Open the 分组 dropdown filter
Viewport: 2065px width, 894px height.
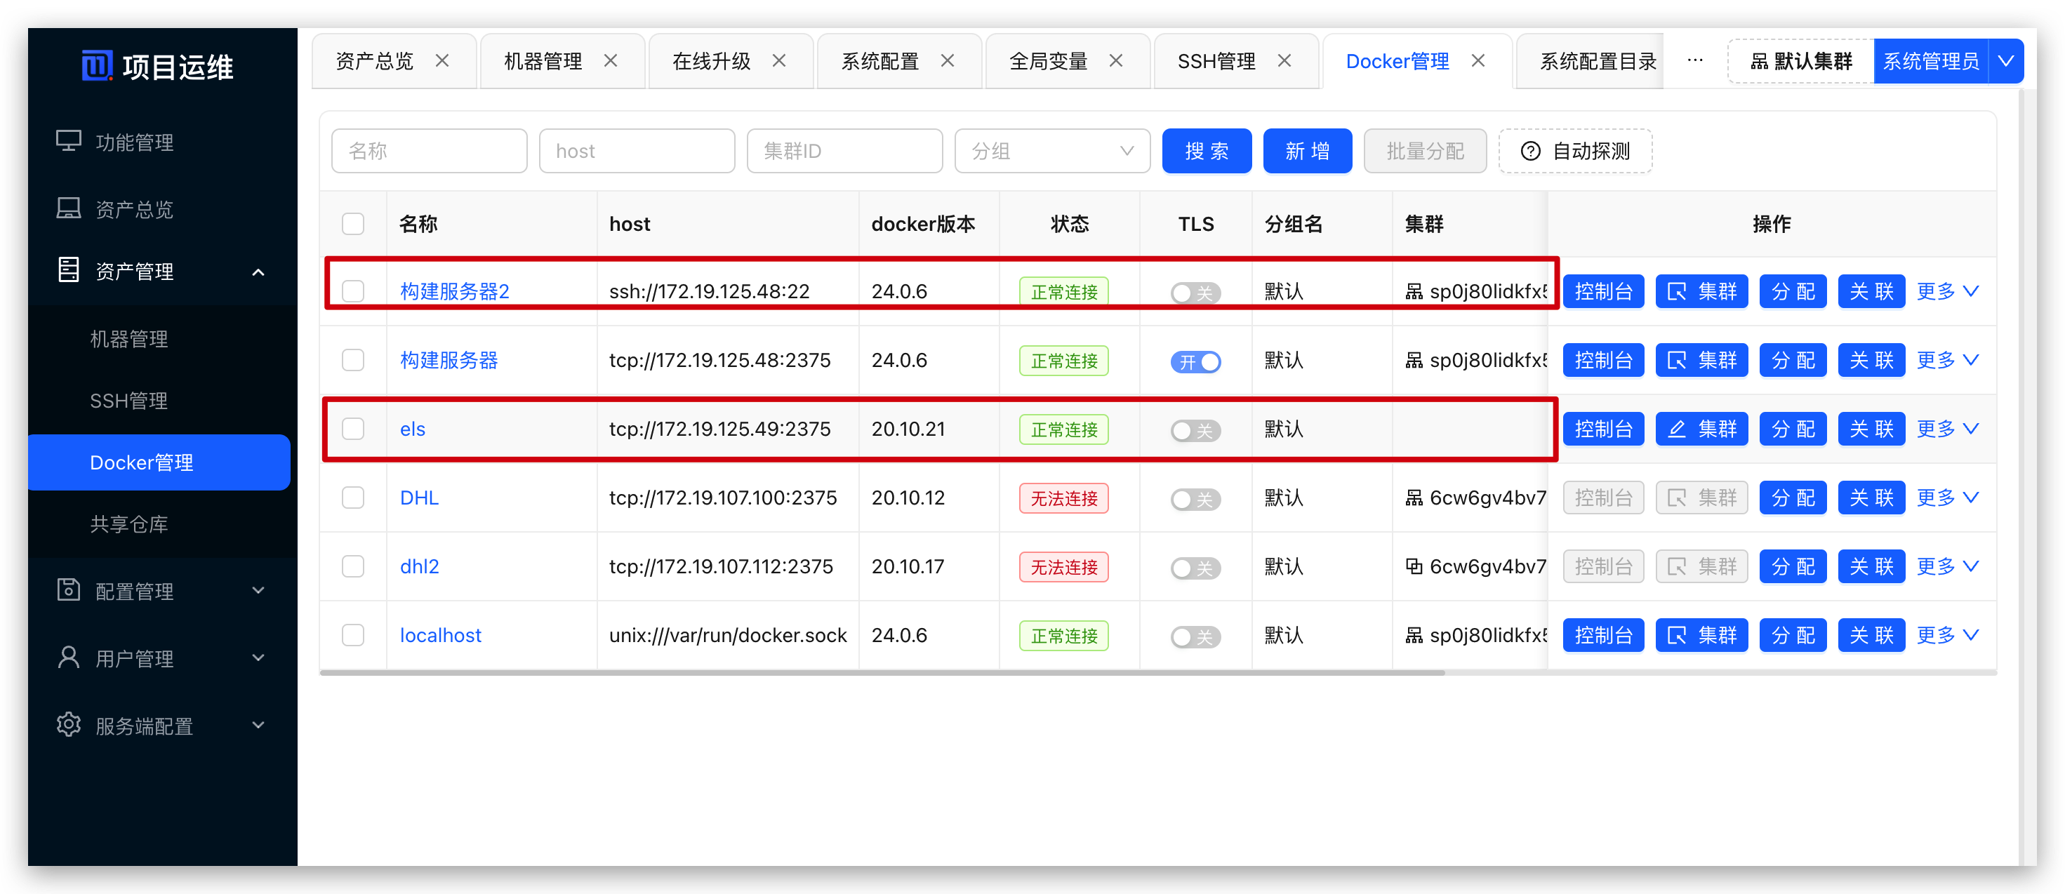(1051, 152)
